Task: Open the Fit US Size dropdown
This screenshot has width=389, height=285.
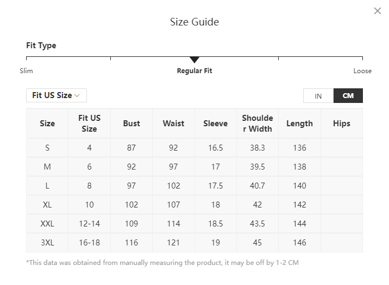Action: (57, 95)
